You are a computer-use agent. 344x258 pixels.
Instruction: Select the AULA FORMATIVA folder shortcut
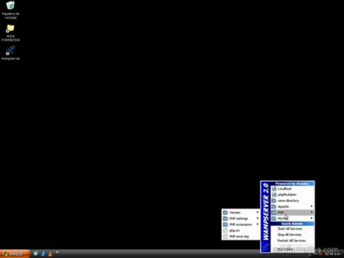click(x=10, y=33)
